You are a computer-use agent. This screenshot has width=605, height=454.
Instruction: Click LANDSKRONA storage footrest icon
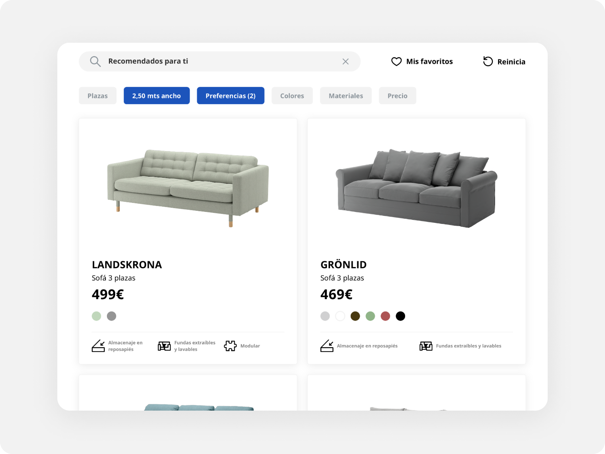pyautogui.click(x=98, y=346)
